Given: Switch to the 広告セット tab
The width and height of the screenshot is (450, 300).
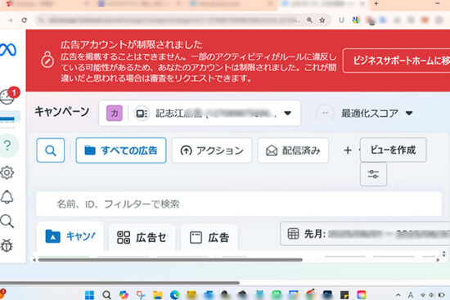Looking at the screenshot, I should click(142, 238).
